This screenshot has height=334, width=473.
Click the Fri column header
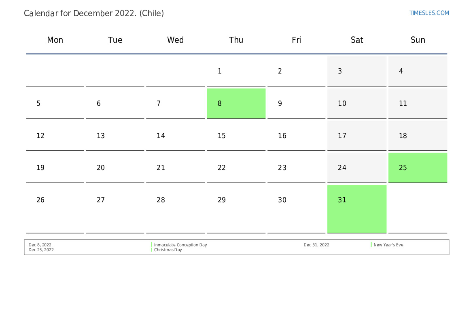pyautogui.click(x=296, y=40)
